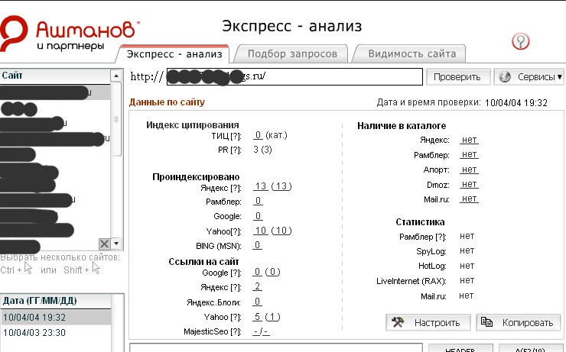The image size is (566, 352).
Task: Click Yahoo backlinks (1) parenthesized link
Action: pos(272,317)
